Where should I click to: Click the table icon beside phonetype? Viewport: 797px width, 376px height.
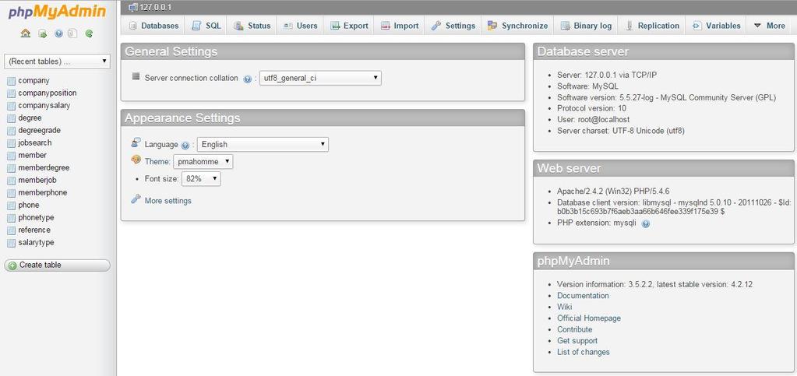11,217
